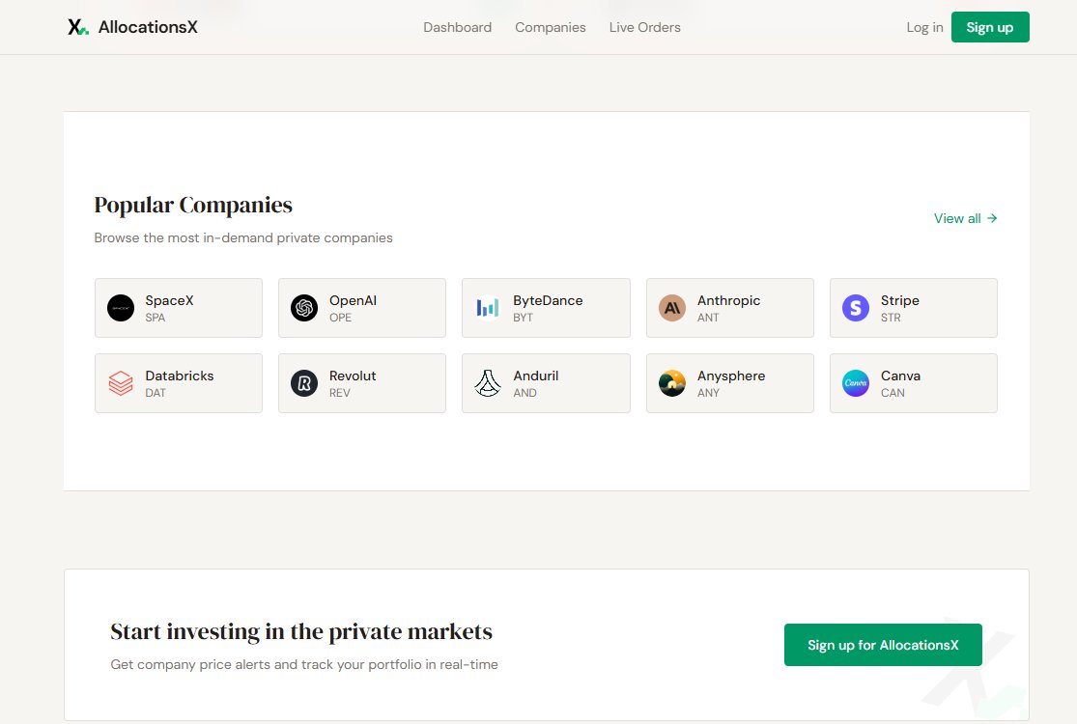Image resolution: width=1077 pixels, height=724 pixels.
Task: Click the Log in link
Action: (924, 27)
